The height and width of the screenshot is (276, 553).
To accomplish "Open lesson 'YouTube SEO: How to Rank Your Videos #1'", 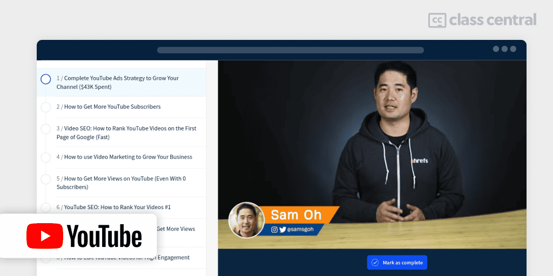I will click(x=113, y=207).
